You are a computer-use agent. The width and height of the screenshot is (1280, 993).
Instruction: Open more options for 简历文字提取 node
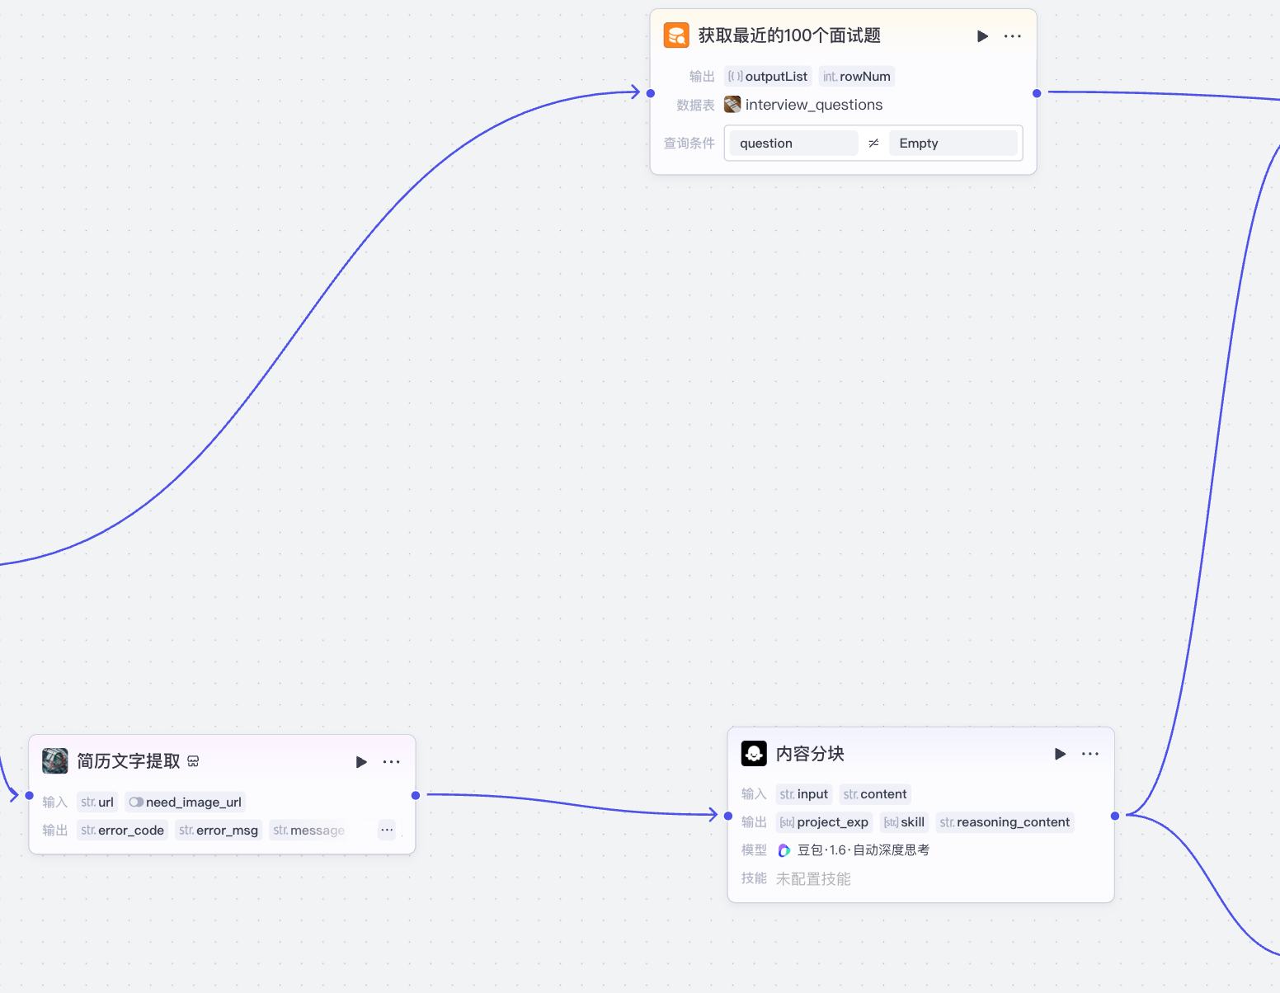(392, 762)
